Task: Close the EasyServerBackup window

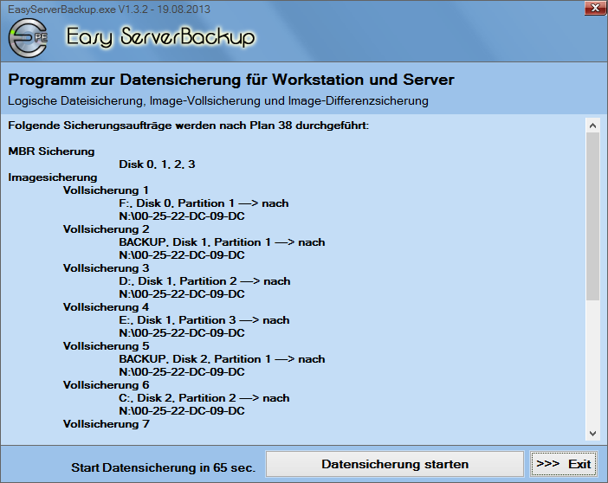Action: click(x=593, y=9)
